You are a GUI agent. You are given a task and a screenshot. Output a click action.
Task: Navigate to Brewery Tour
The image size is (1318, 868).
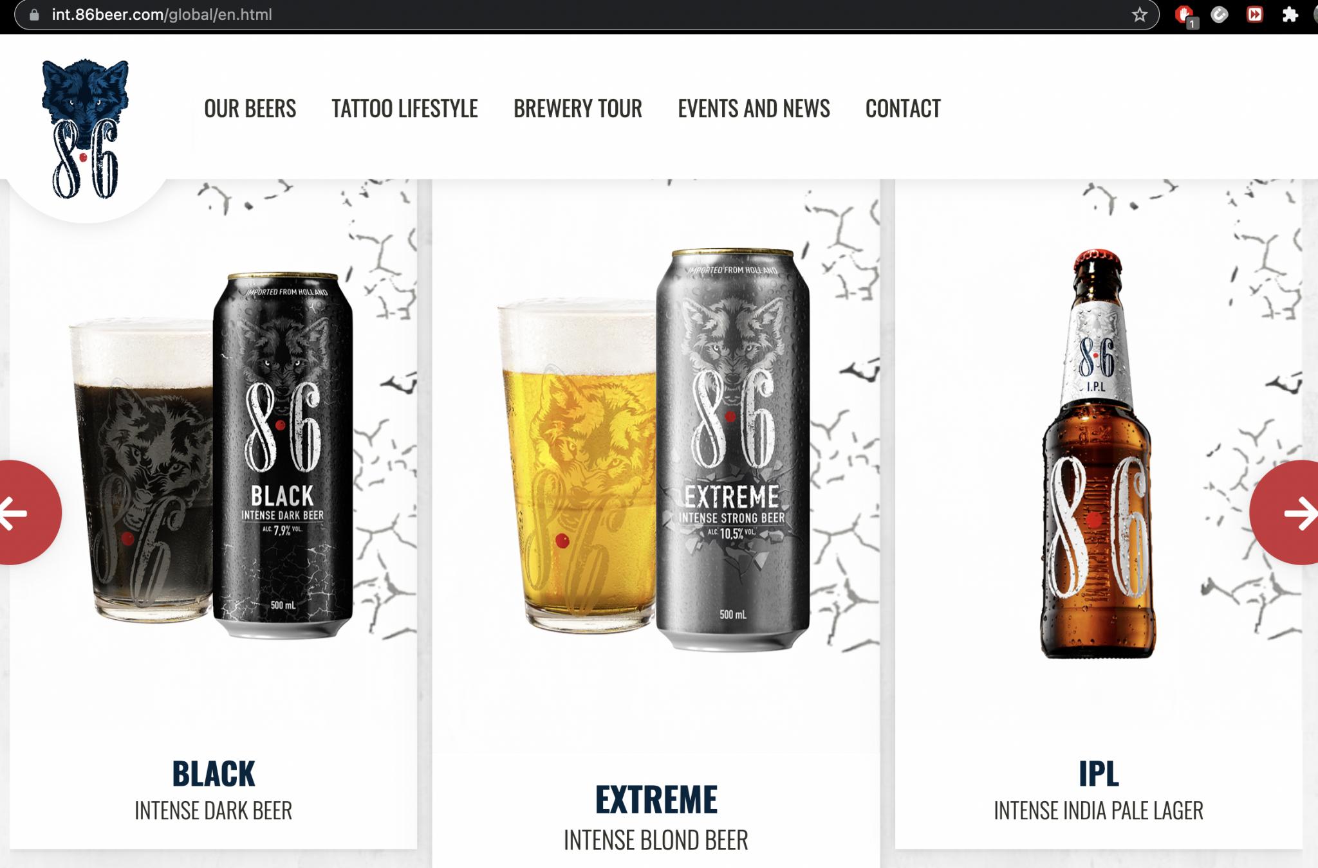(x=577, y=109)
